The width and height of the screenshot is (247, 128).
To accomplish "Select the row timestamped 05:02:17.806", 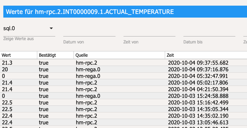I will pyautogui.click(x=123, y=83).
